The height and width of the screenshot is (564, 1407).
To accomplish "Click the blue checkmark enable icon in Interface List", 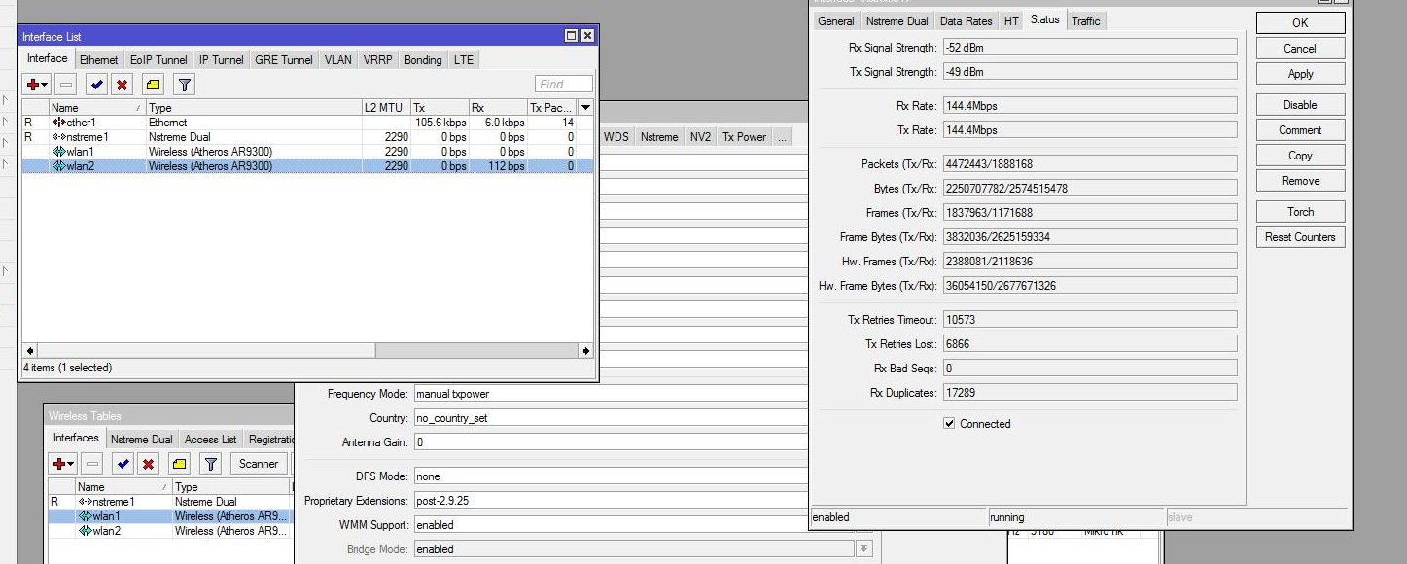I will tap(96, 85).
